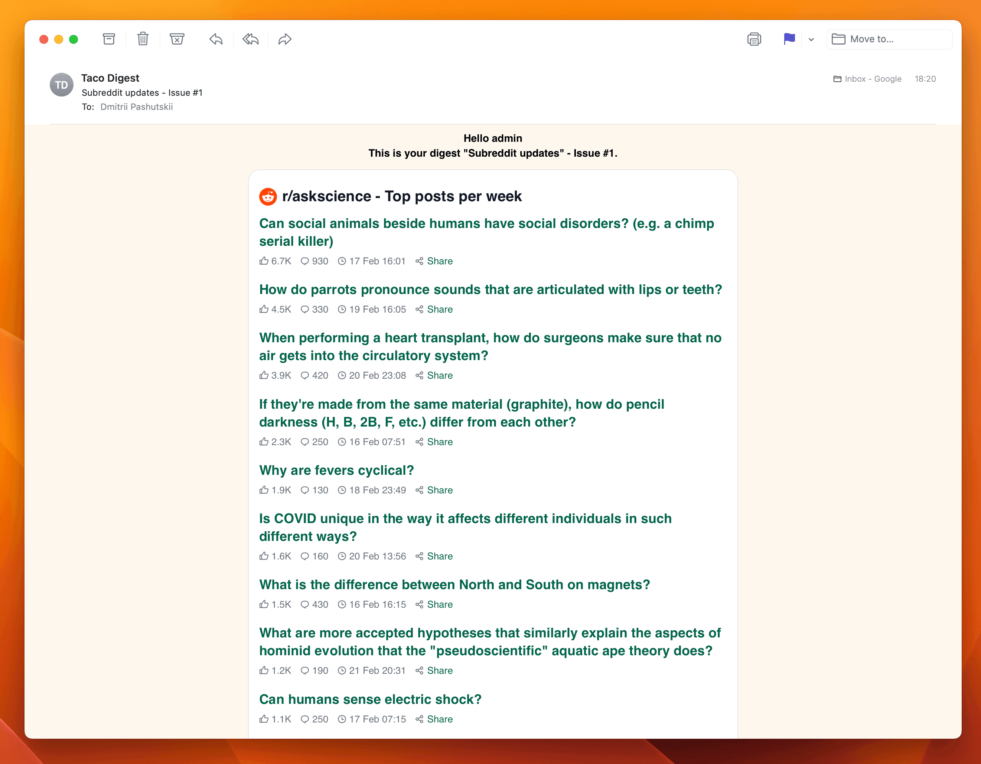Open the heart transplant question link

tap(490, 347)
